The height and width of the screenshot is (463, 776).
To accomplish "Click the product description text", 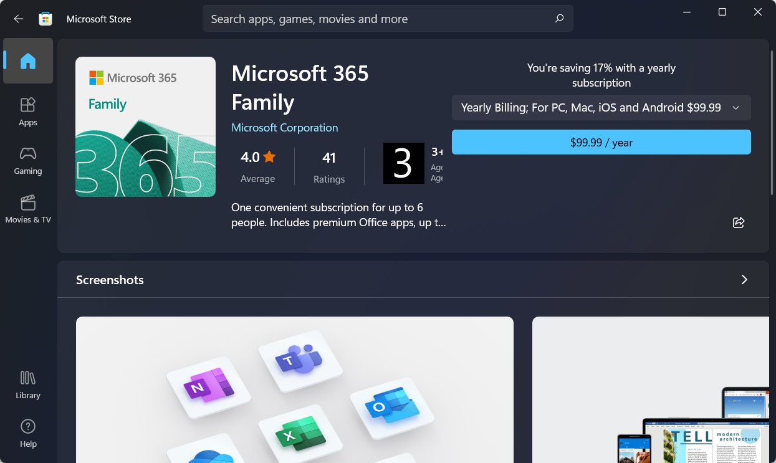I will (338, 214).
